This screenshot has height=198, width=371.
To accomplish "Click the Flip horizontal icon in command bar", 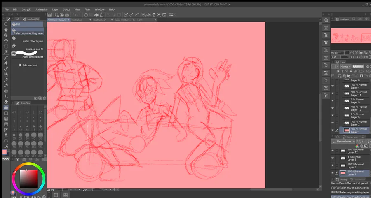I will [148, 15].
